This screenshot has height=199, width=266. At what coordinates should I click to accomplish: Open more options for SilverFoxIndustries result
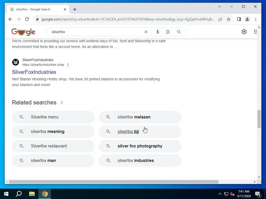[x=68, y=65]
